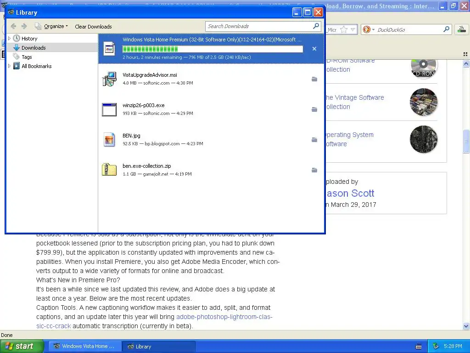The height and width of the screenshot is (353, 470).
Task: Open the Windows Start menu
Action: pos(22,346)
